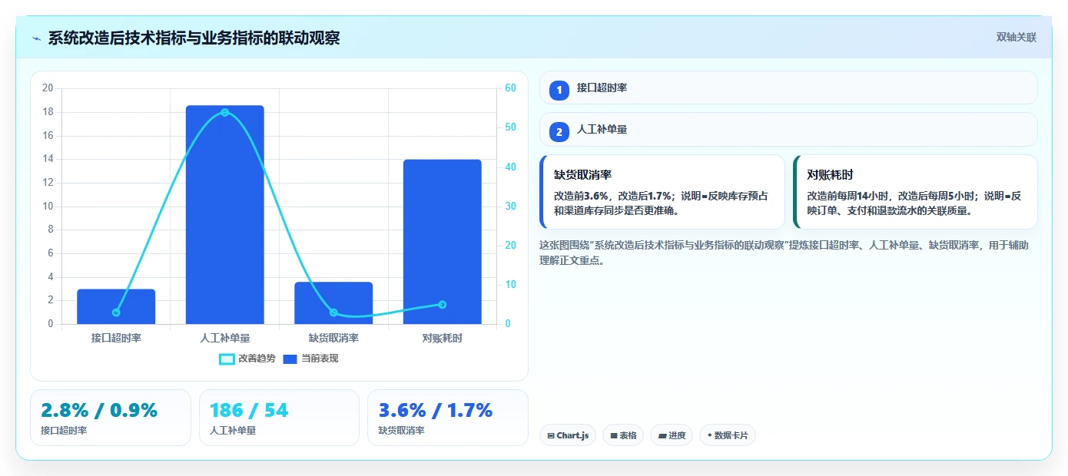Screen dimensions: 1068x476
Task: Click the trend line point above 人工补单量
Action: pyautogui.click(x=225, y=113)
